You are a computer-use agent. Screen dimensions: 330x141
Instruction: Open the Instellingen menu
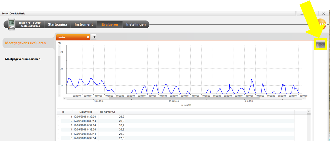[136, 24]
